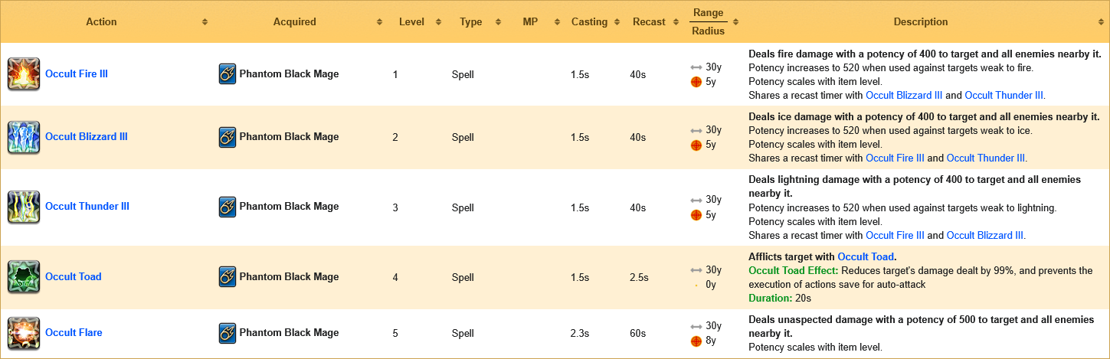Screen dimensions: 1110x359
Task: Open Occult Thunder III link in Fire description
Action: (x=1005, y=96)
